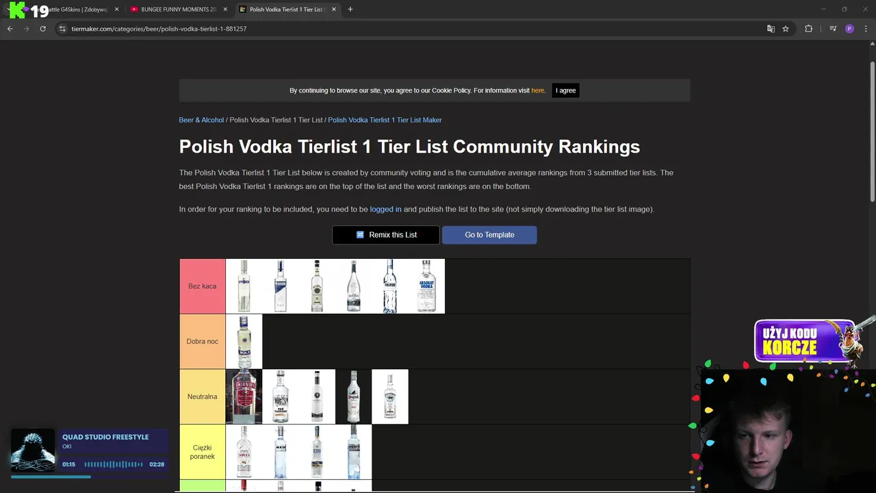Select the Stock vodka bottle image
Viewport: 876px width, 493px height.
[244, 286]
